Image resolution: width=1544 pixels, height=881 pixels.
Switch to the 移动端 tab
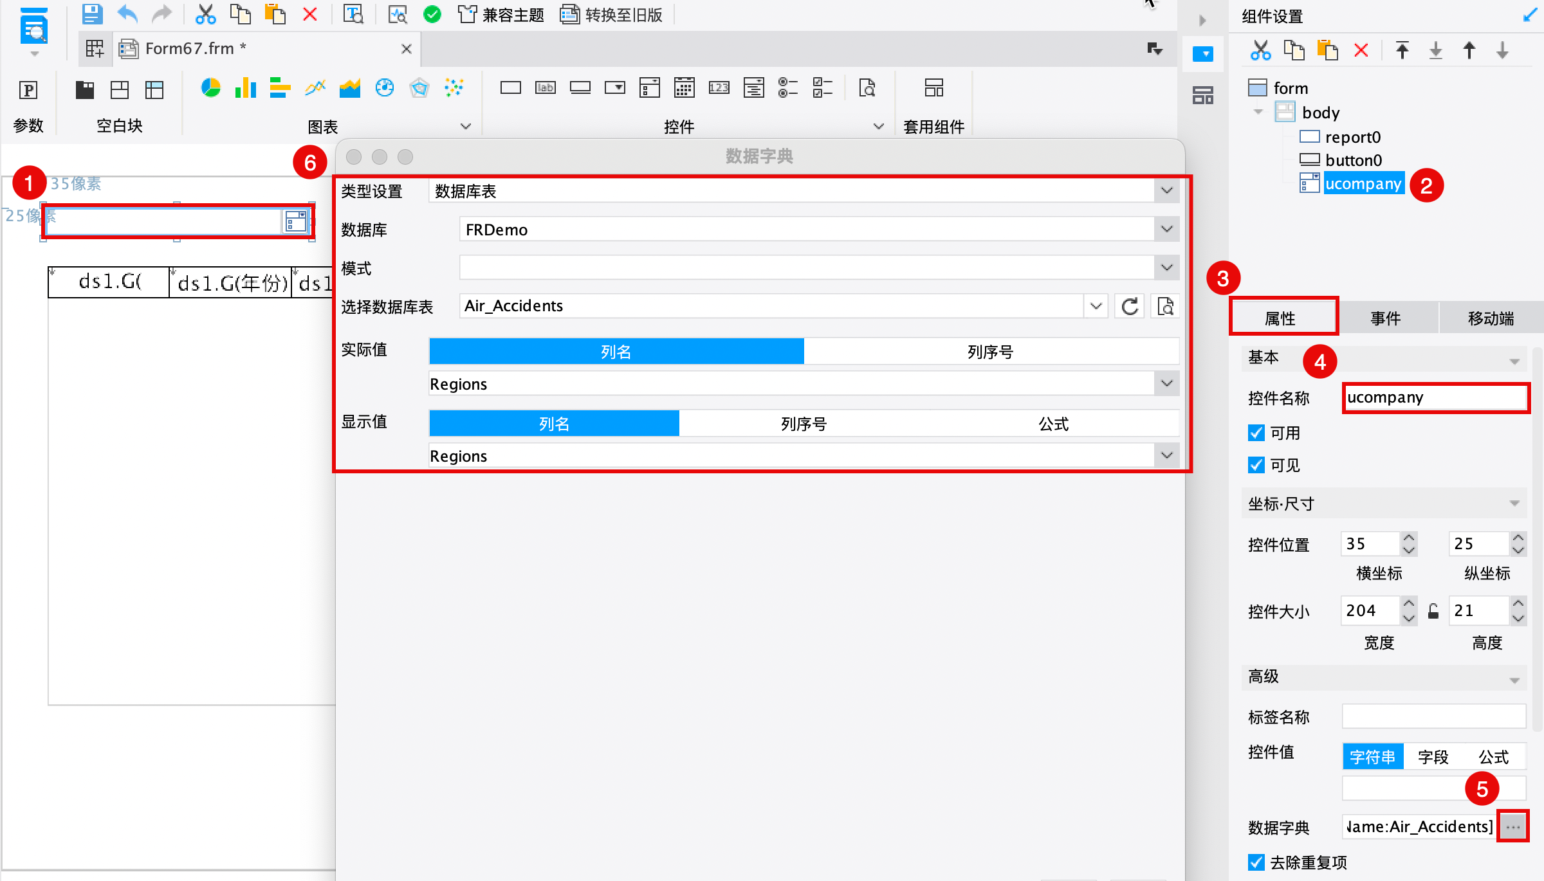tap(1490, 318)
